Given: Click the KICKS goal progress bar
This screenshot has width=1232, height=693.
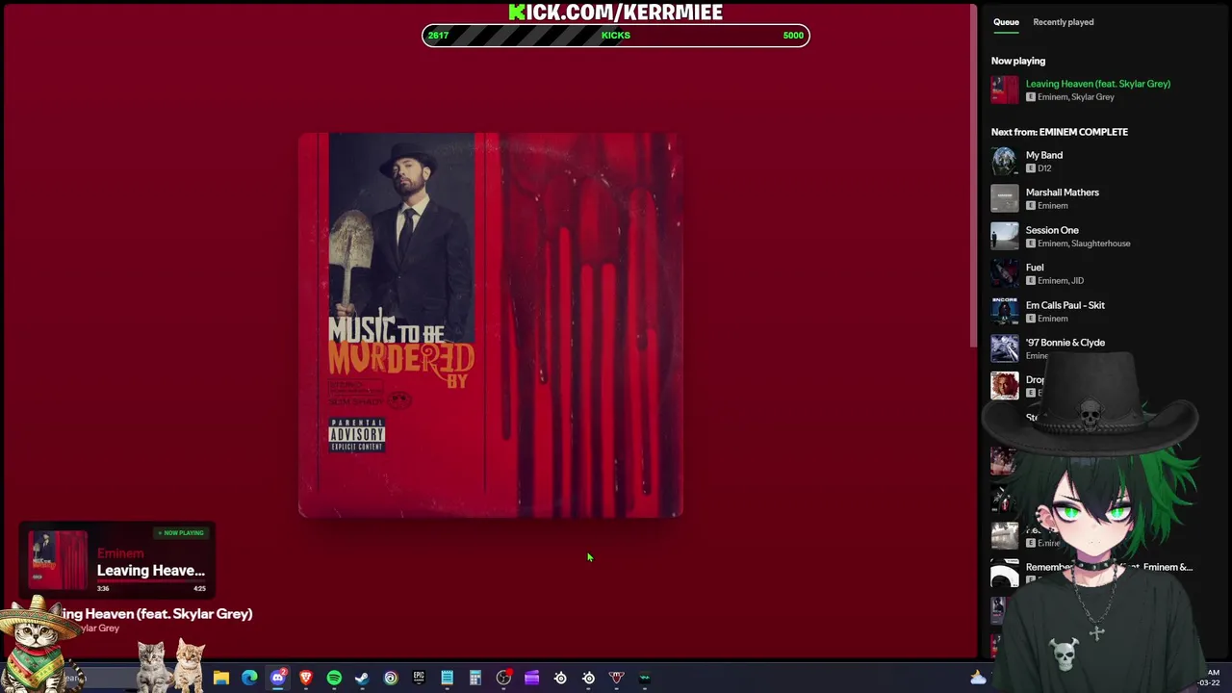Looking at the screenshot, I should click(616, 36).
